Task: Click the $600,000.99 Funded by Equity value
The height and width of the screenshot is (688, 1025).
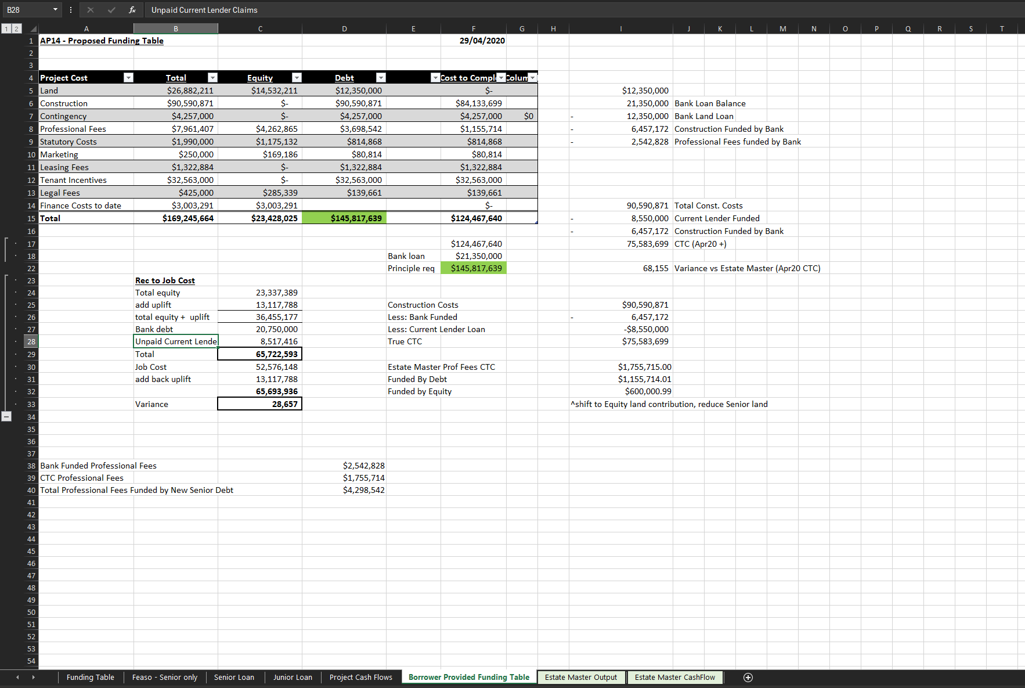Action: click(x=621, y=391)
